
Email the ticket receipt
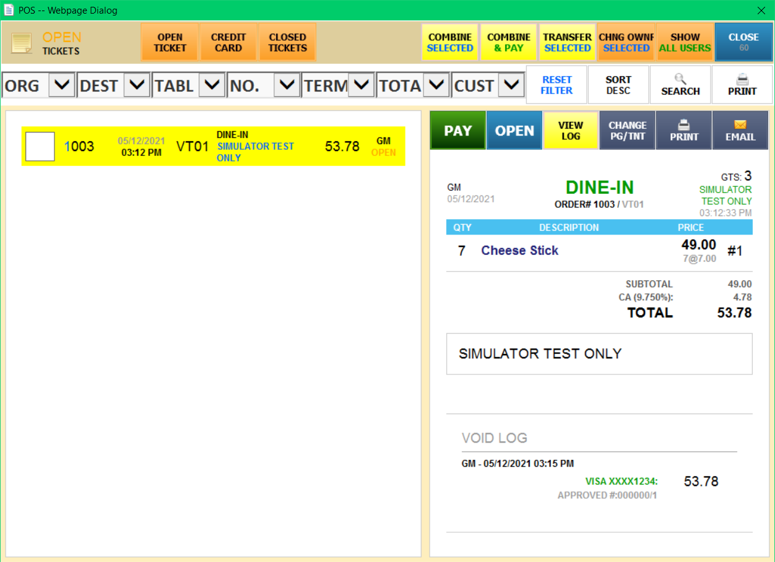[740, 131]
